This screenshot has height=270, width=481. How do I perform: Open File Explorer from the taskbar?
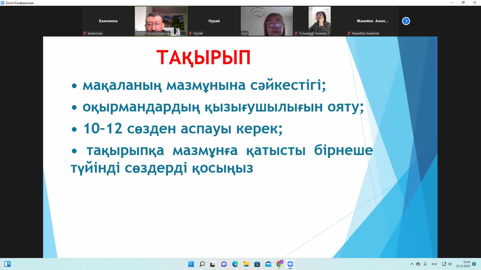[x=246, y=264]
